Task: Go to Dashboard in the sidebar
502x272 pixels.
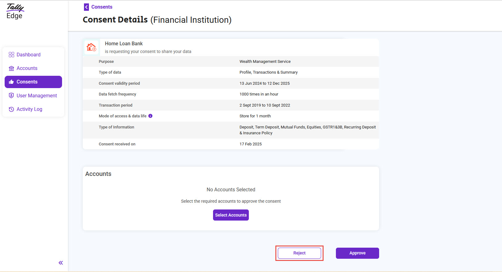Action: (x=28, y=55)
